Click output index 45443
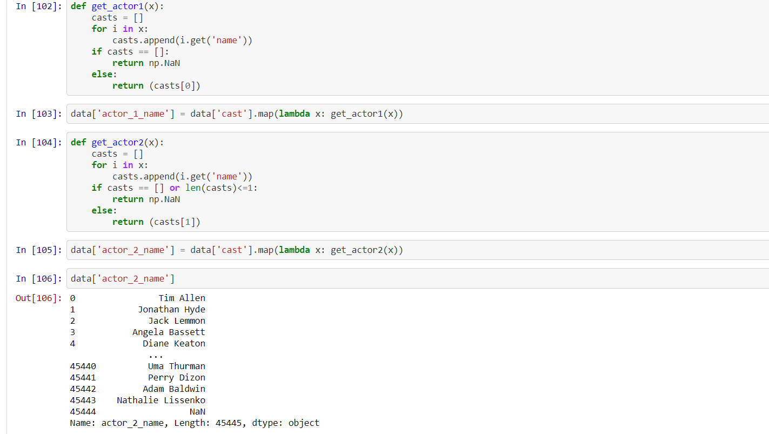This screenshot has width=769, height=434. (83, 400)
